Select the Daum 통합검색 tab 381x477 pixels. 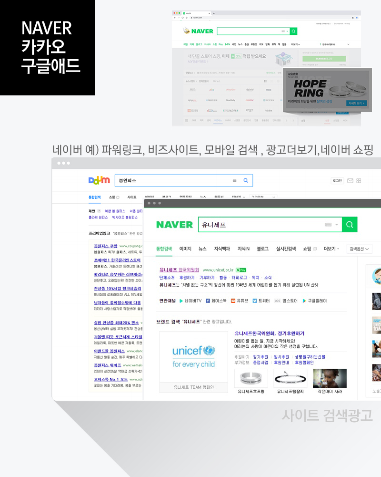point(94,197)
